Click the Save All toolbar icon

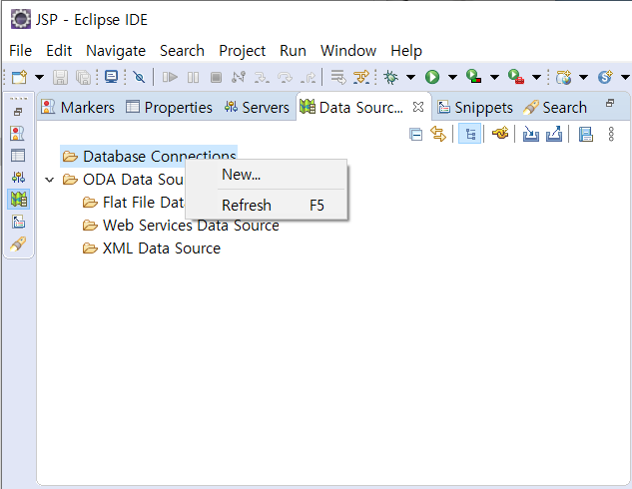tap(84, 77)
